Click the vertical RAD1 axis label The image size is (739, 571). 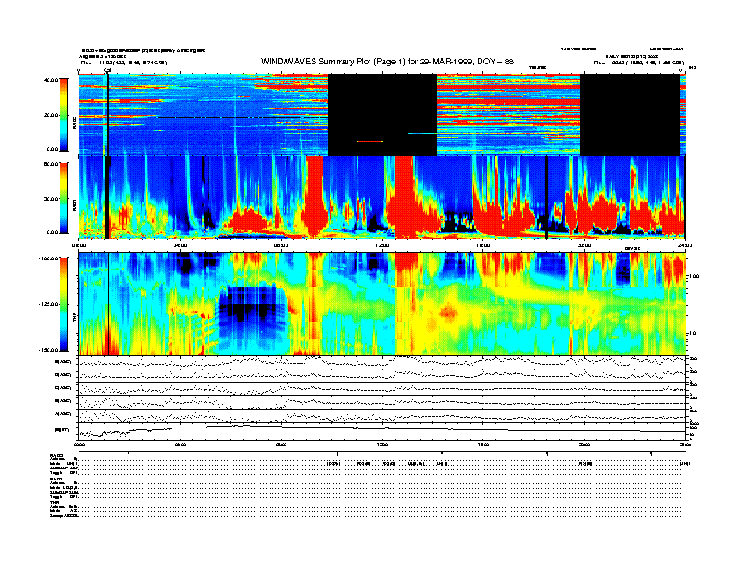click(x=74, y=204)
